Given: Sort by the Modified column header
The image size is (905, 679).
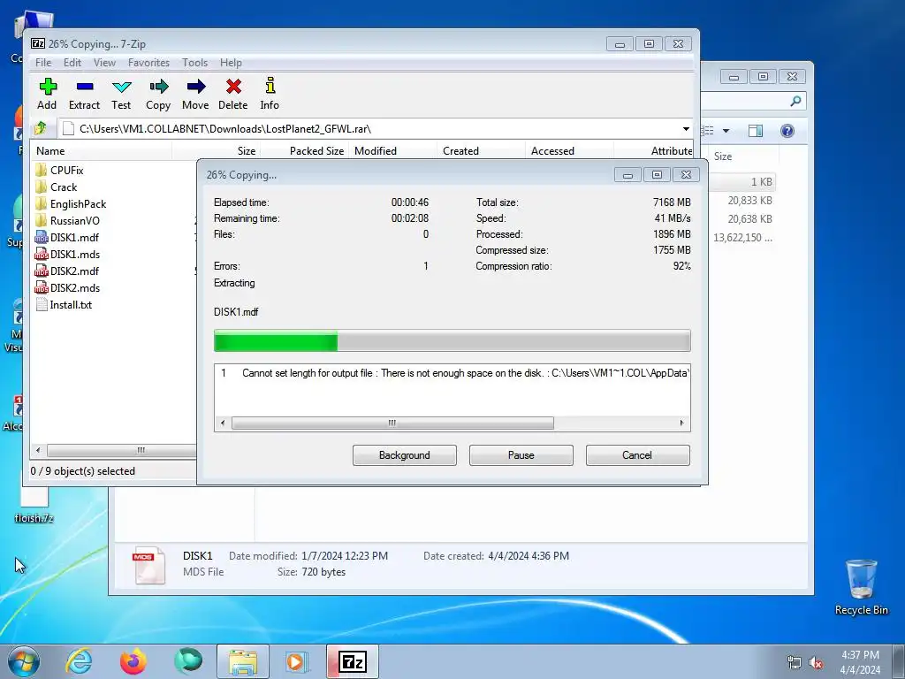Looking at the screenshot, I should [392, 150].
